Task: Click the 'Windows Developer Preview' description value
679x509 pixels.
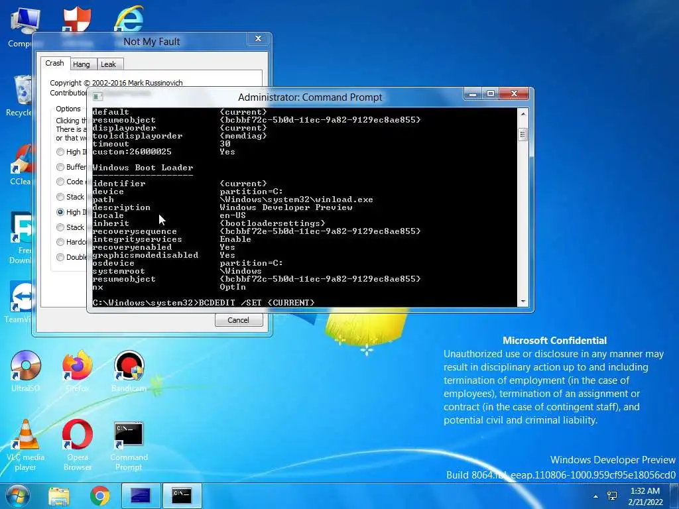Action: (286, 207)
